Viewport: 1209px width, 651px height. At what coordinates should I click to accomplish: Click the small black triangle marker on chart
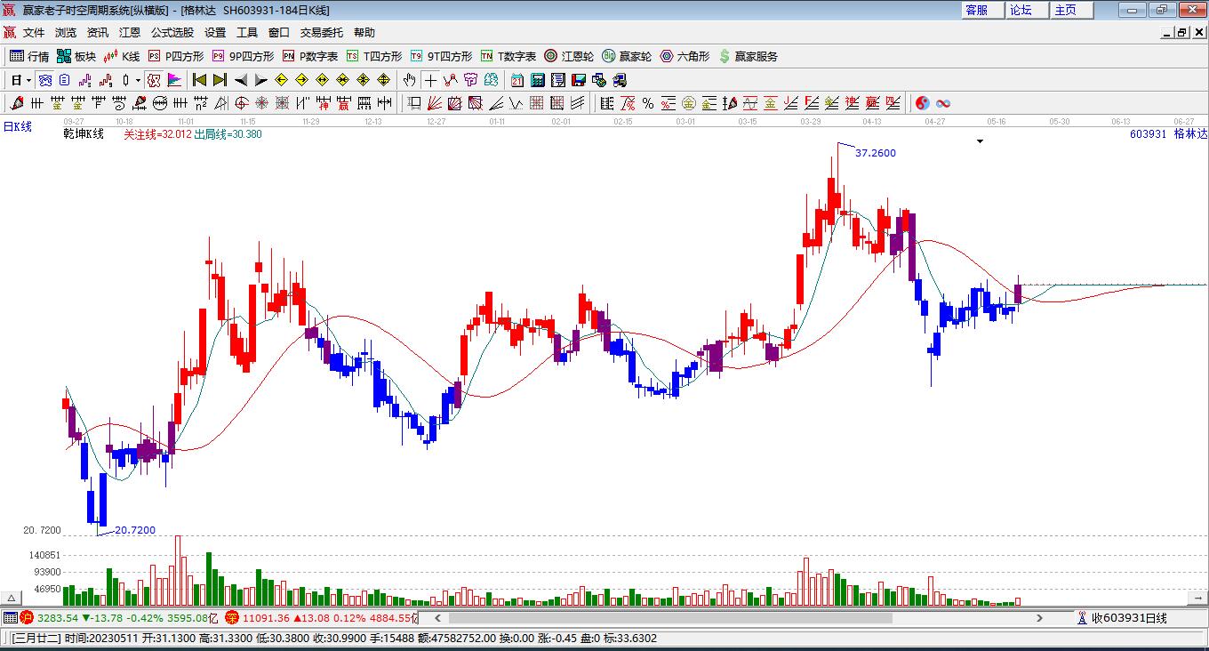980,141
